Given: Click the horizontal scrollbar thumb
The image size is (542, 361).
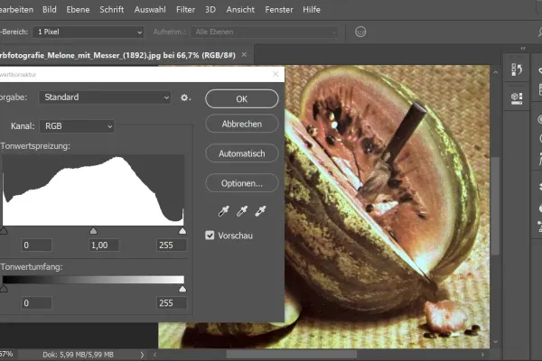Looking at the screenshot, I should point(292,355).
